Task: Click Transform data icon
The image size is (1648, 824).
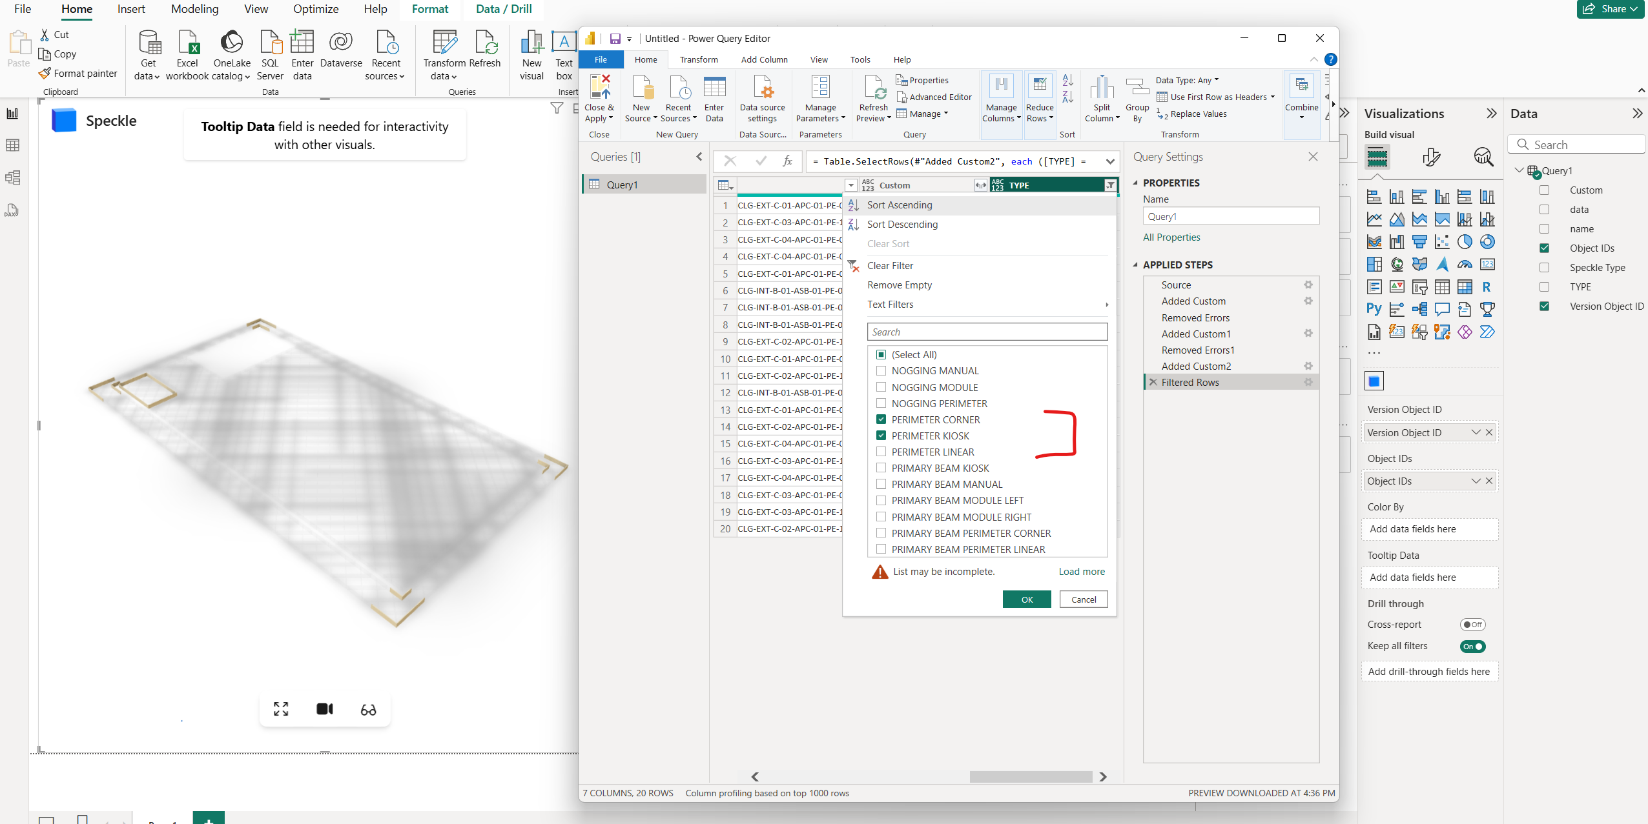Action: [x=444, y=43]
